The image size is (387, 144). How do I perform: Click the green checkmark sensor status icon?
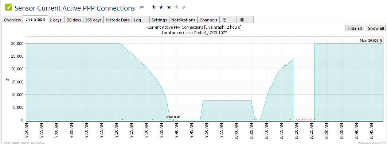click(9, 7)
